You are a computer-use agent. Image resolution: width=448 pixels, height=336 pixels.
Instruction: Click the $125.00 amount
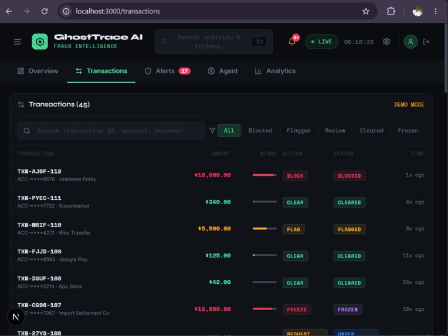coord(218,255)
